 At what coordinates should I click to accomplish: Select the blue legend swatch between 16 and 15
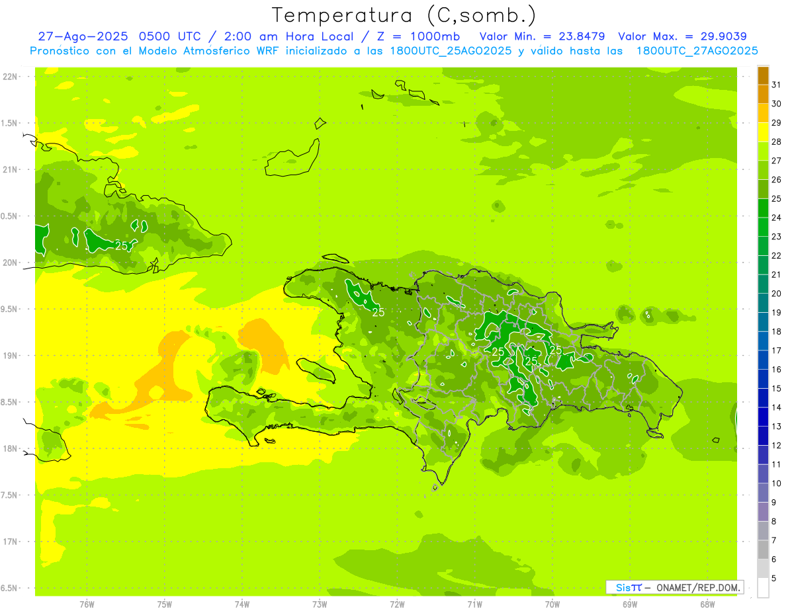pos(763,379)
